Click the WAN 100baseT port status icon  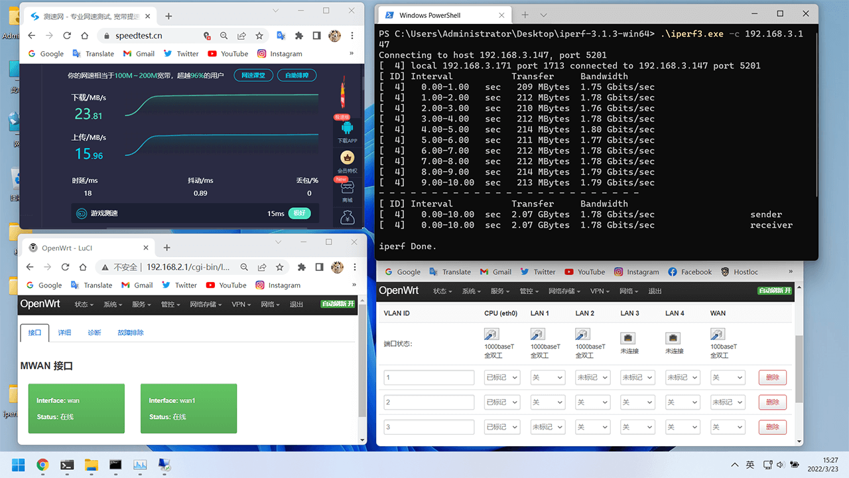pyautogui.click(x=717, y=335)
